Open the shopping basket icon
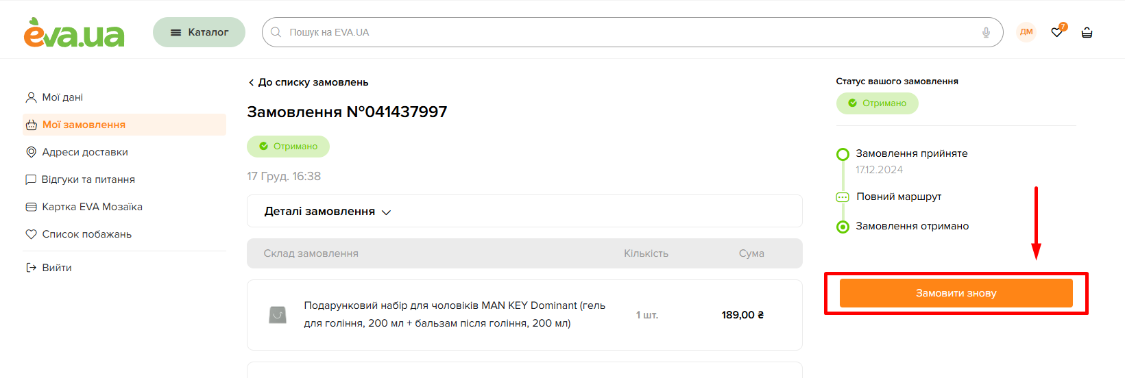The height and width of the screenshot is (378, 1125). pos(1087,32)
